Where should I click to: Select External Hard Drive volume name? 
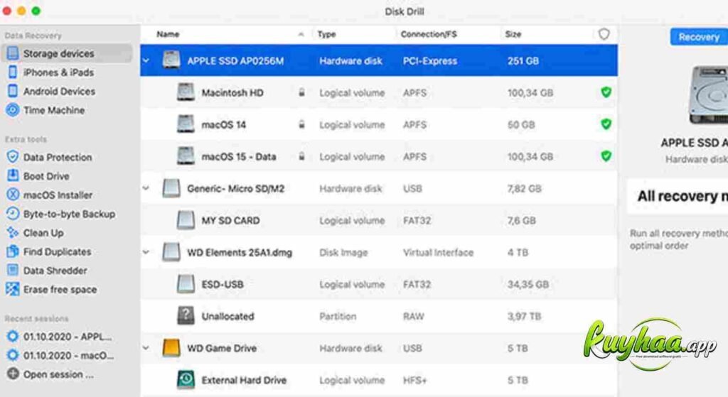[x=244, y=380]
